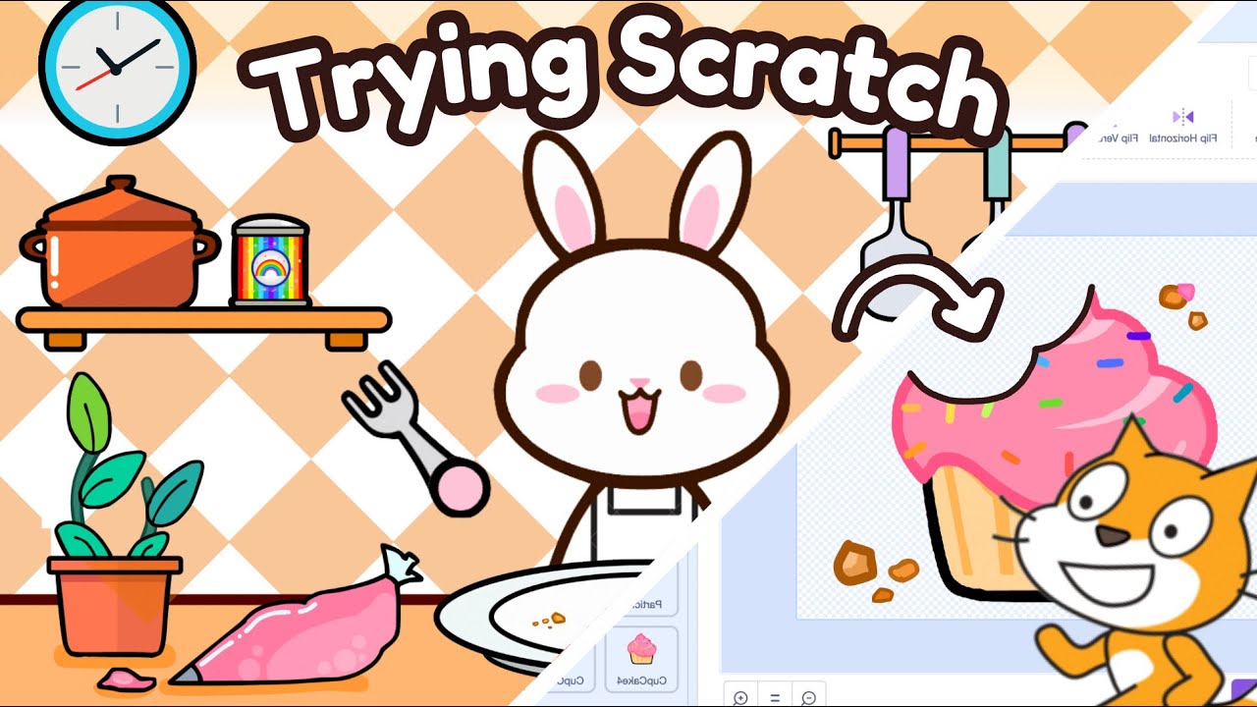The height and width of the screenshot is (707, 1257).
Task: Click the Flip Horizontal tool icon
Action: tap(1183, 117)
